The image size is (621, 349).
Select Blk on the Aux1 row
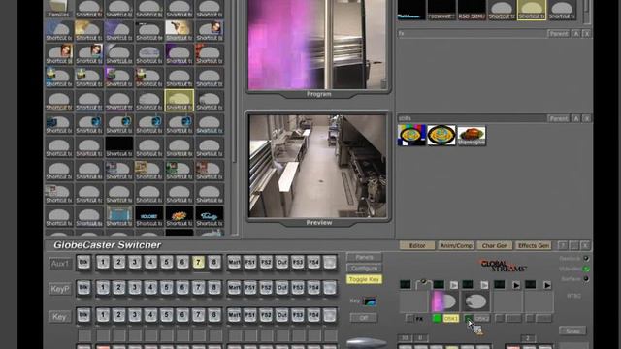[83, 263]
